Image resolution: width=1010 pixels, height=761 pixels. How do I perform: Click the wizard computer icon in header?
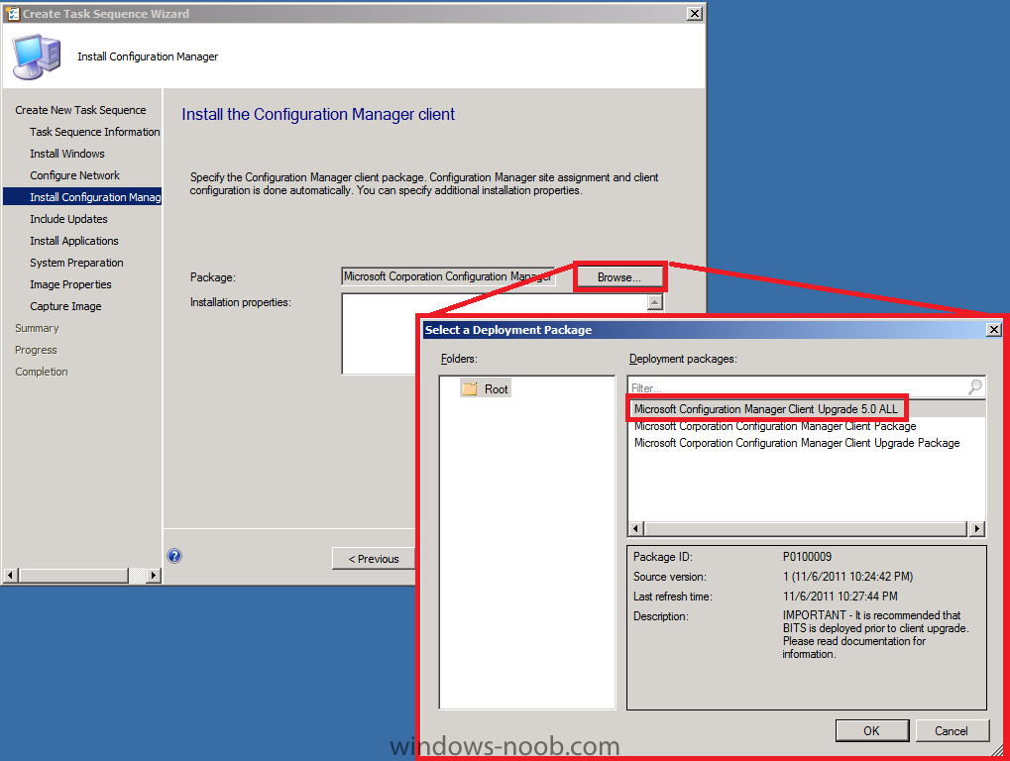[37, 56]
